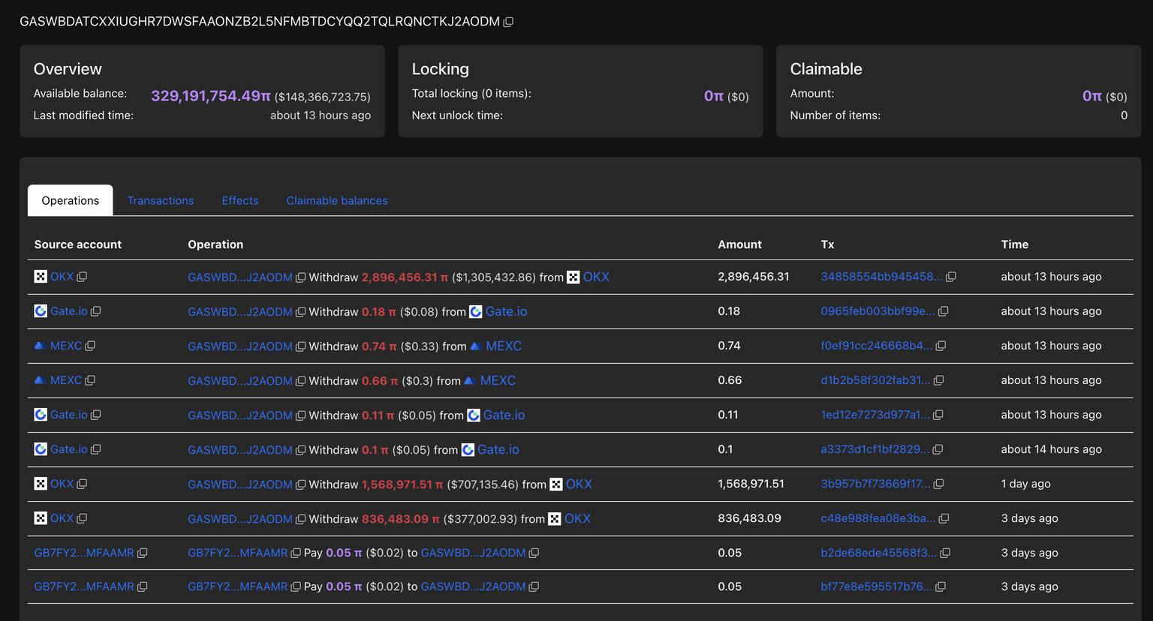This screenshot has width=1153, height=621.
Task: Open transaction 3b957b7f73669f17 link
Action: (875, 484)
